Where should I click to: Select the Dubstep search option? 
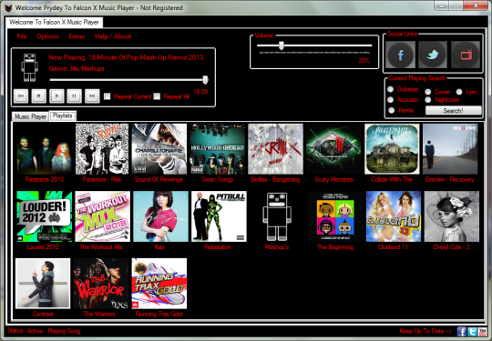point(390,89)
